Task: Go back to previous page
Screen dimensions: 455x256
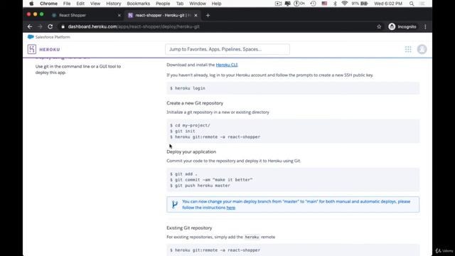Action: tap(30, 27)
